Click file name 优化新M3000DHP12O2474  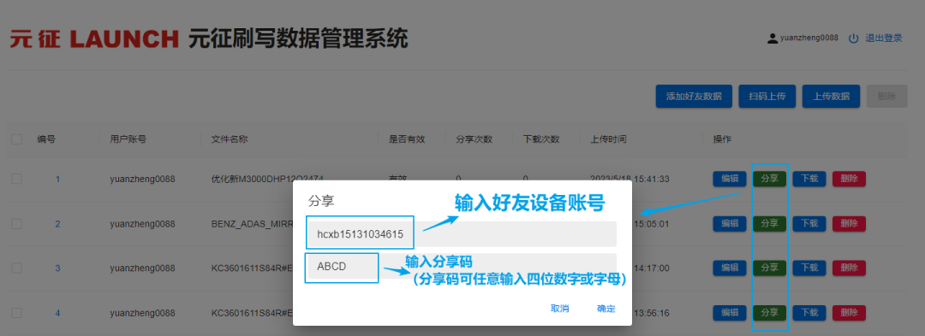click(267, 179)
